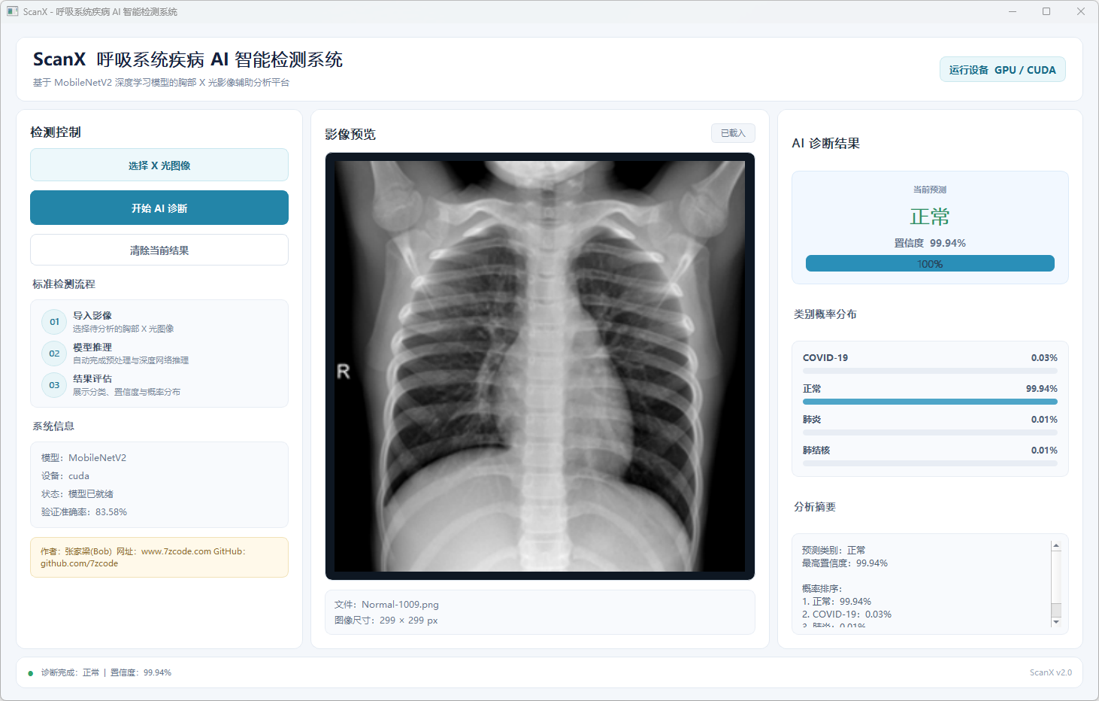Click the chest X-ray preview image

coord(540,366)
